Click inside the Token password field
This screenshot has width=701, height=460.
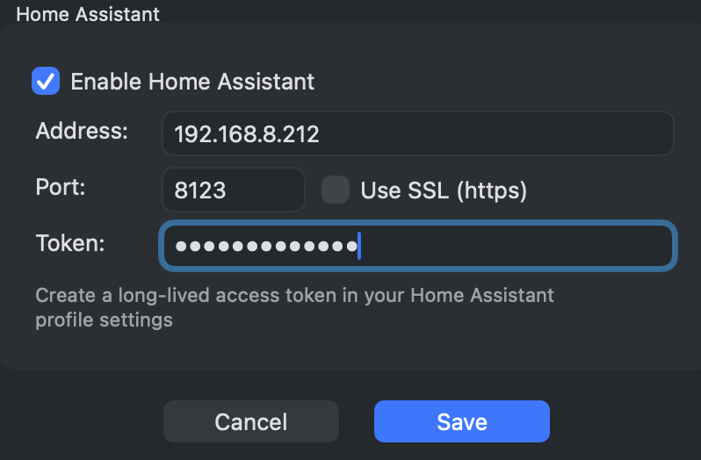point(417,246)
